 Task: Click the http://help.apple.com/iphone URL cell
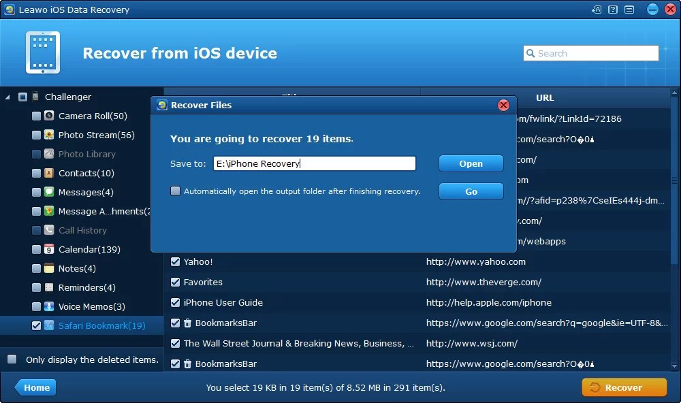[488, 302]
